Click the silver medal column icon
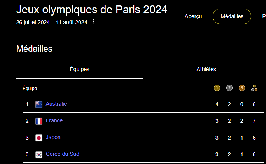This screenshot has width=266, height=164. point(229,88)
